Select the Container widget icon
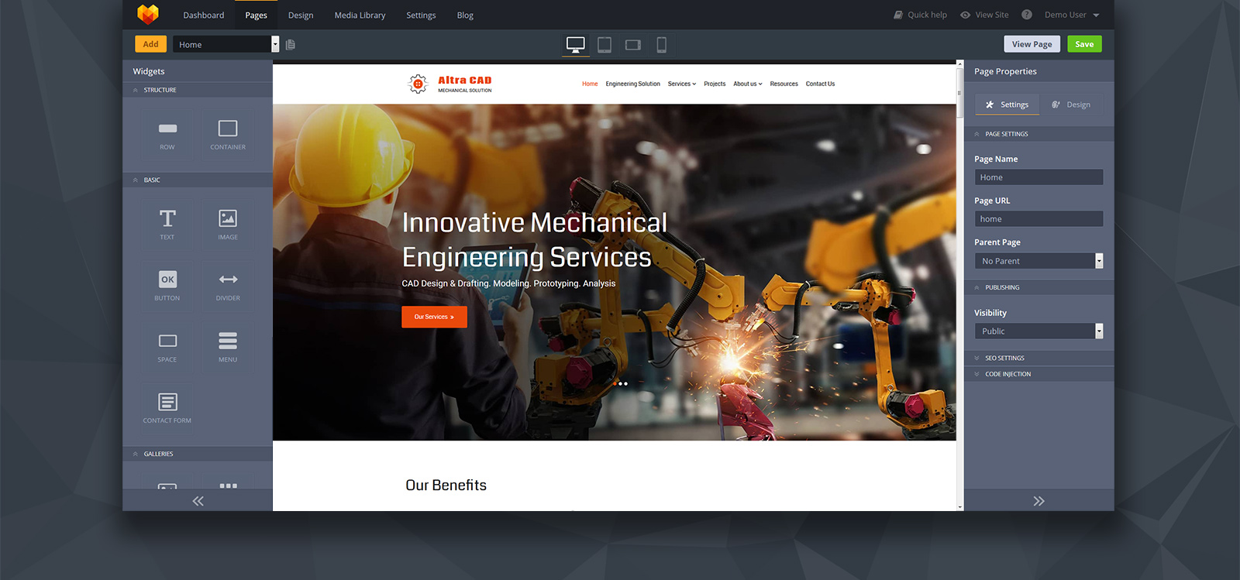Viewport: 1240px width, 580px height. [228, 134]
